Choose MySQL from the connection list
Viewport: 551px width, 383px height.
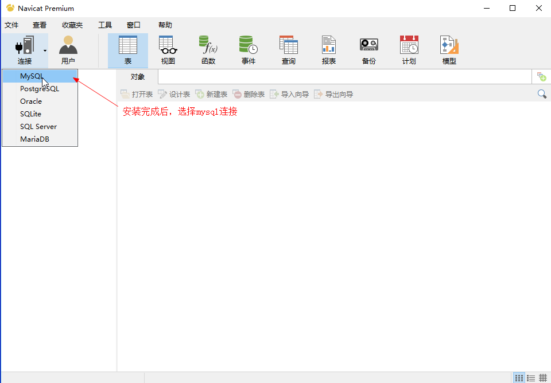[32, 76]
